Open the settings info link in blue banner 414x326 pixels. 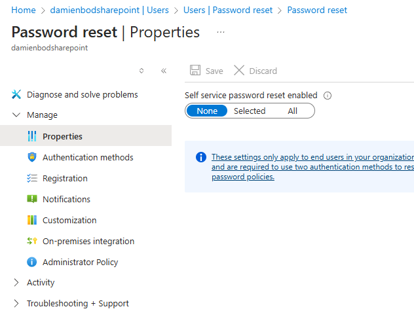click(312, 167)
